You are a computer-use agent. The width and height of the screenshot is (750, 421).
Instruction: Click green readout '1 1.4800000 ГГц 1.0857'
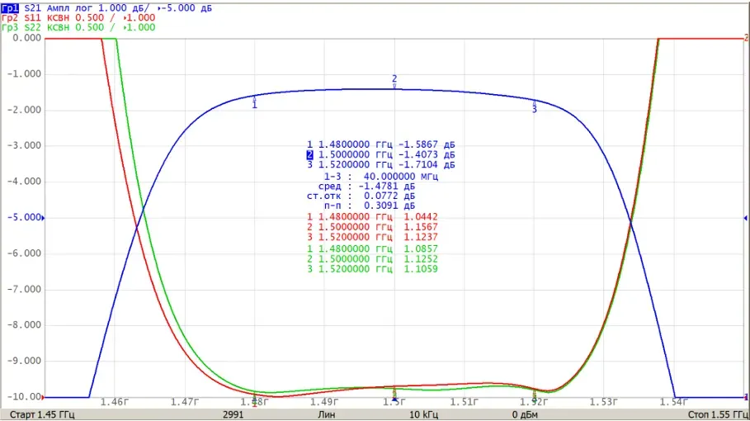tap(372, 248)
